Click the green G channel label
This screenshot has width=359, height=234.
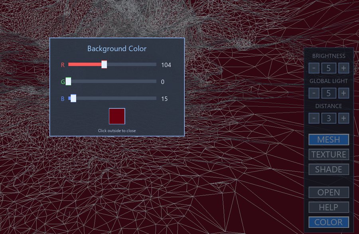point(63,82)
